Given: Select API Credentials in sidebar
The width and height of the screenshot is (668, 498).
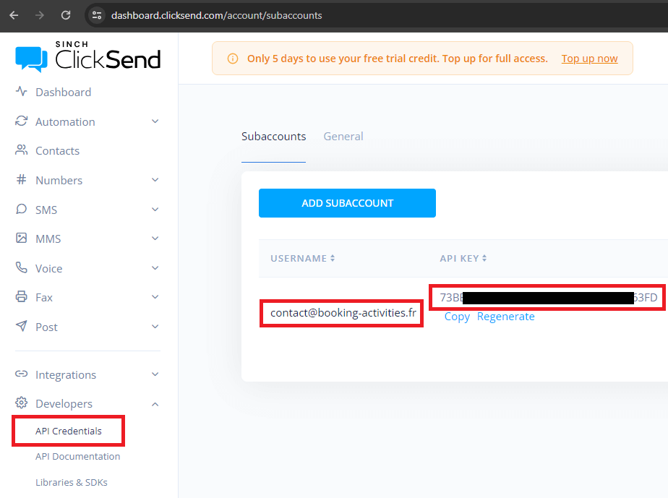Looking at the screenshot, I should 69,431.
